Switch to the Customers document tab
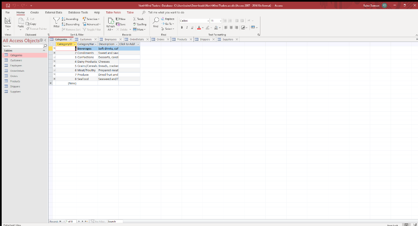Screen dimensions: 418x226 (86, 39)
